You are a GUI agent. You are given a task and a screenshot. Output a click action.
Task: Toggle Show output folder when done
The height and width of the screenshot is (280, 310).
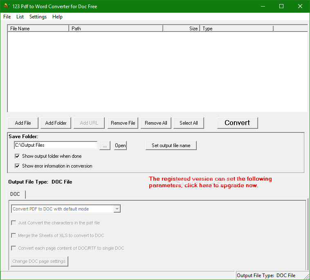coord(48,156)
